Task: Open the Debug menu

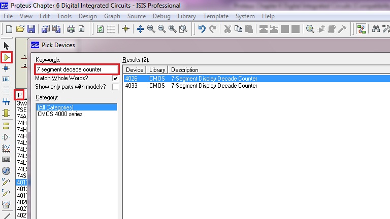Action: tap(161, 16)
